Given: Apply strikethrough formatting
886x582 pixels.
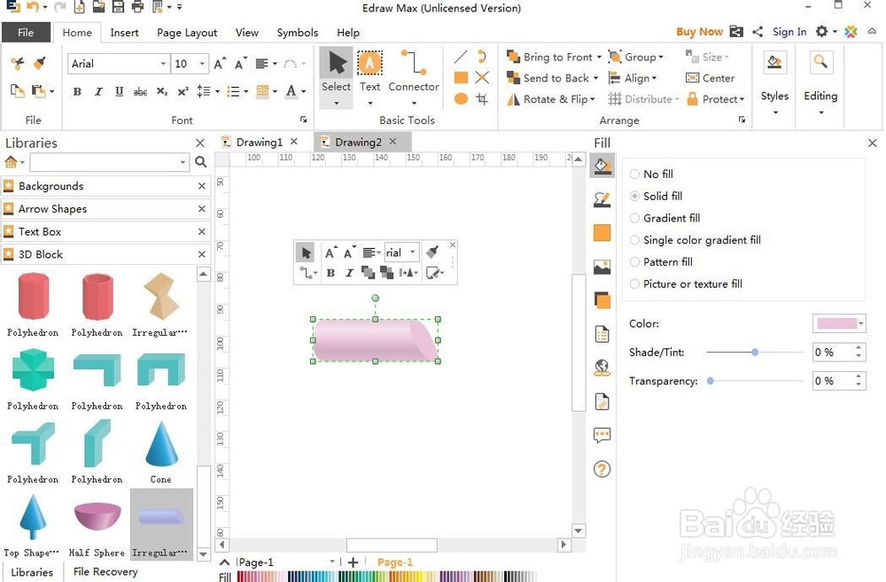Looking at the screenshot, I should (140, 91).
